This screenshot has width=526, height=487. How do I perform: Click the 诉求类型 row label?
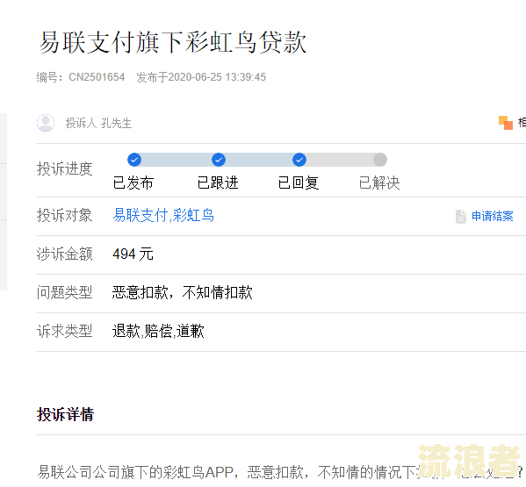click(64, 331)
